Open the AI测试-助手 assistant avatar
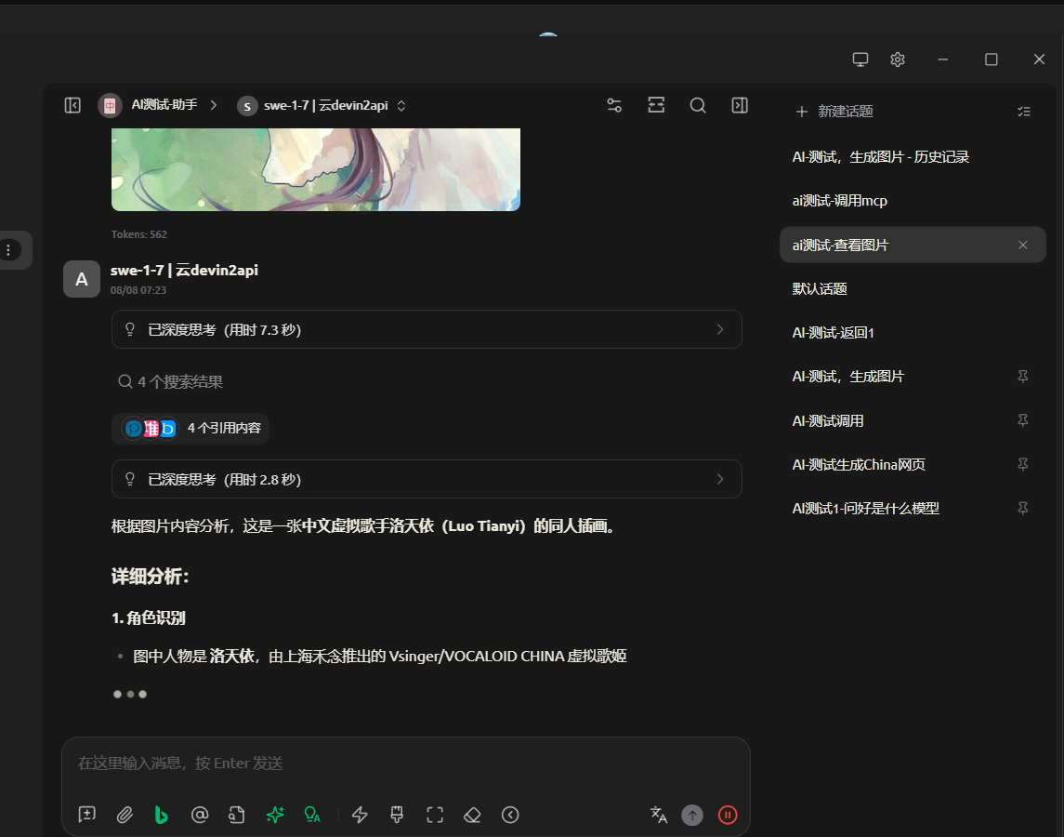The width and height of the screenshot is (1064, 837). [x=110, y=105]
